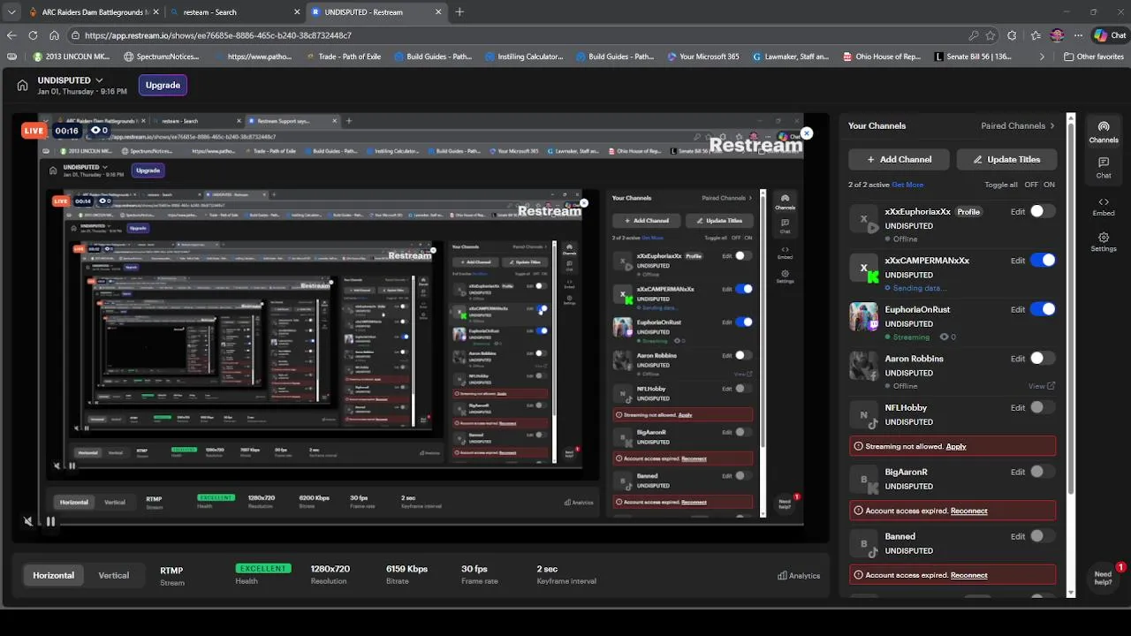The height and width of the screenshot is (636, 1131).
Task: Select Vertical layout tab
Action: 113,575
